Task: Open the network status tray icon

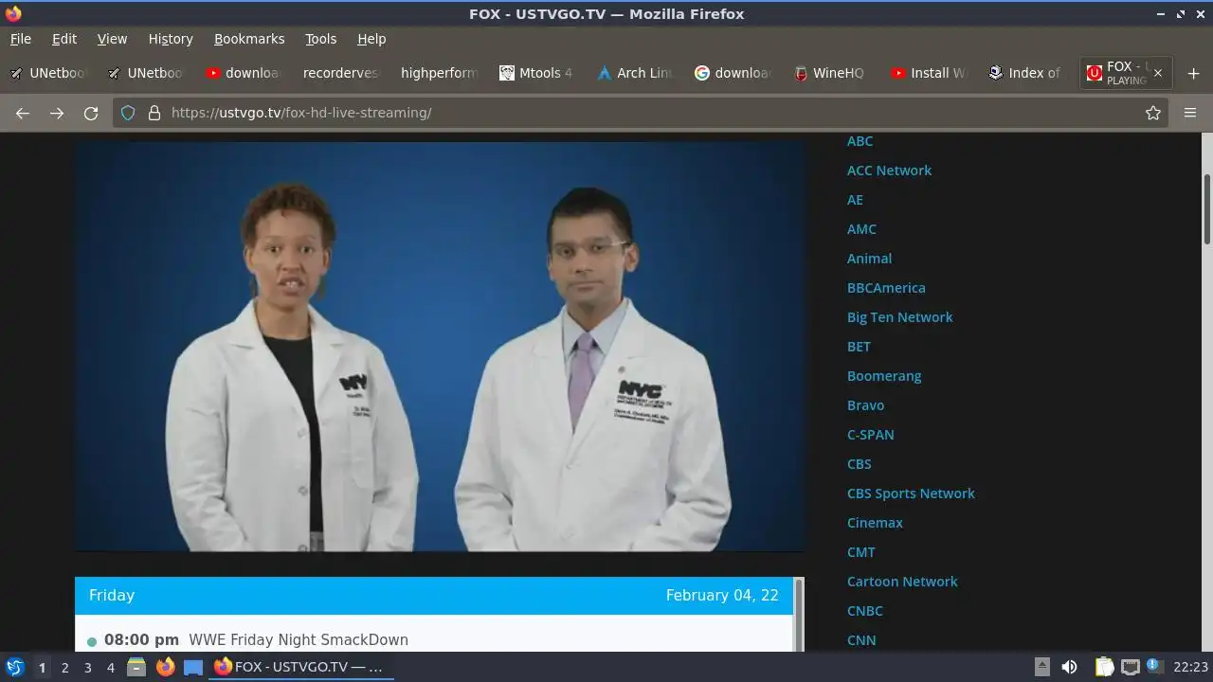Action: (x=1130, y=667)
